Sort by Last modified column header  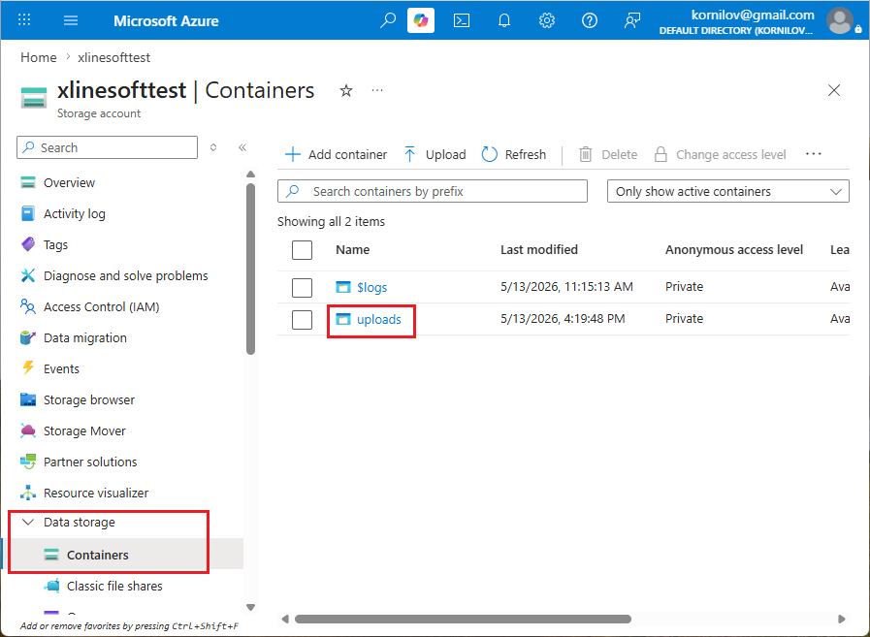pos(539,250)
